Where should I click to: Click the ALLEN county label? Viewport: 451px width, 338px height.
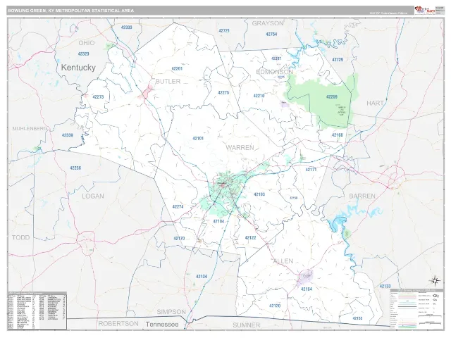tap(283, 261)
